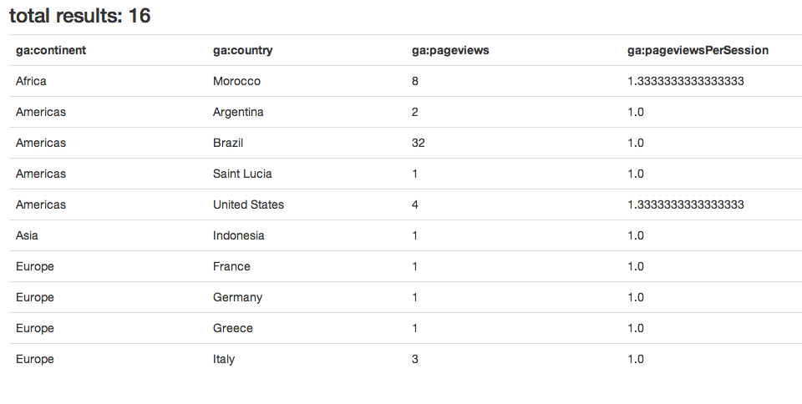Click United States pageviewsPerSession value
This screenshot has height=404, width=802.
685,205
